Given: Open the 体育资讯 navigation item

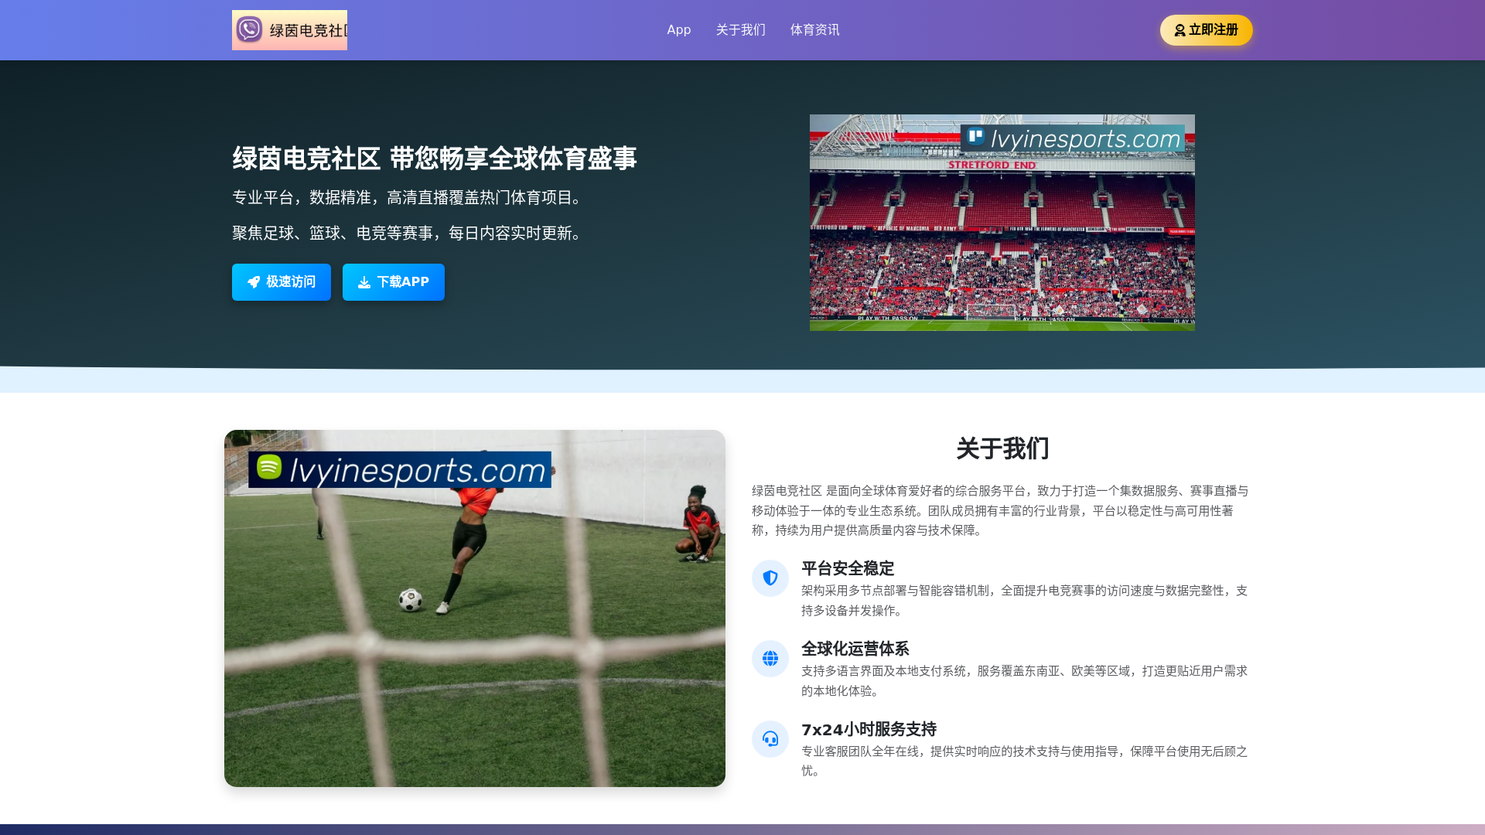Looking at the screenshot, I should [x=814, y=30].
